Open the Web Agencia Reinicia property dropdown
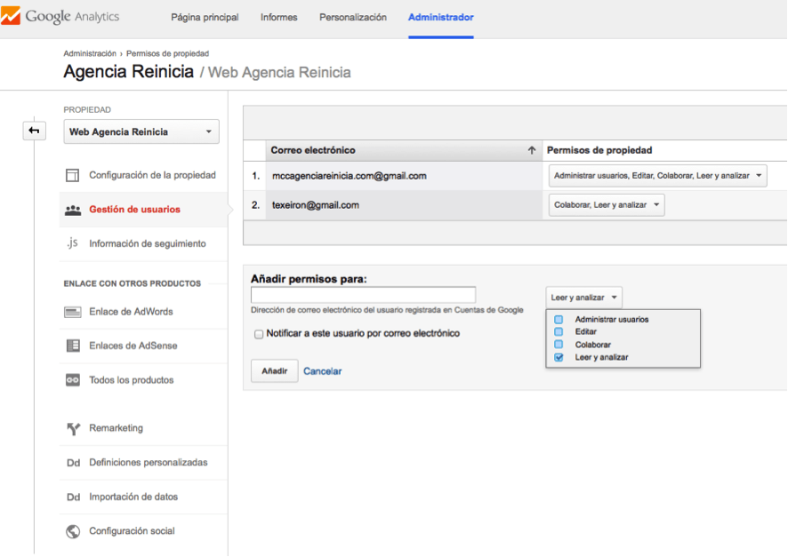Viewport: 788px width, 557px height. [x=141, y=132]
